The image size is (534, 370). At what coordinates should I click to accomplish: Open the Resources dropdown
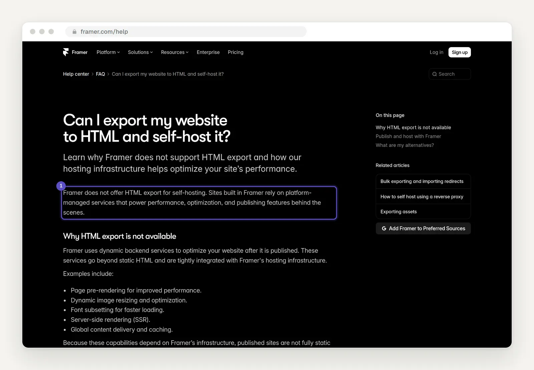[175, 52]
